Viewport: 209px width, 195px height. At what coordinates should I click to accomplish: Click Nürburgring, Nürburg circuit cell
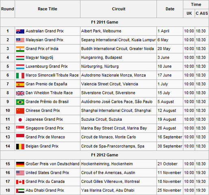(119, 66)
